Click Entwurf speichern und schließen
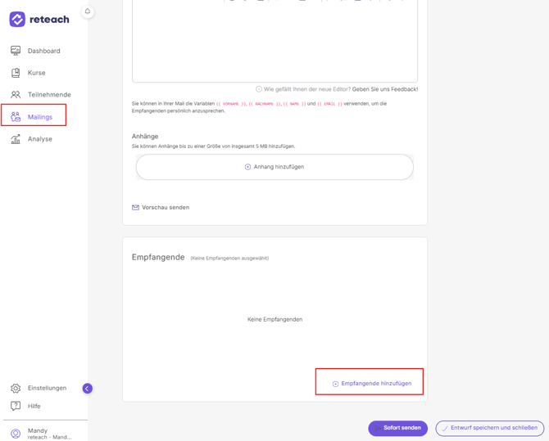 [x=490, y=428]
